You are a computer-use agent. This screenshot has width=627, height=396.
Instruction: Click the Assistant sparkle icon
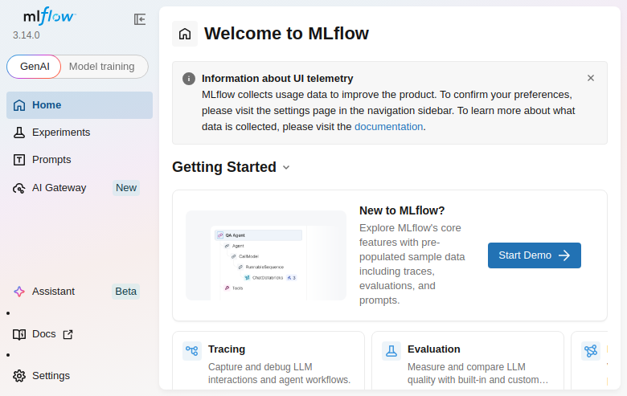pos(19,292)
